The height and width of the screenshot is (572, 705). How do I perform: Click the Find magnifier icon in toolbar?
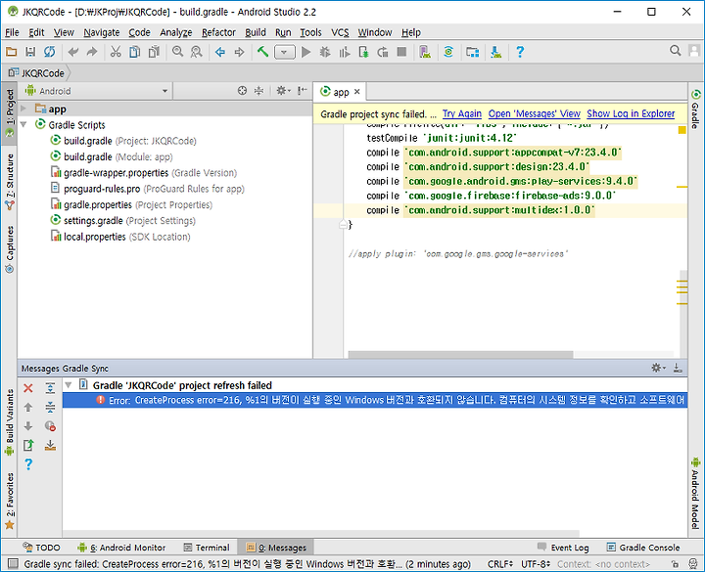pos(177,52)
